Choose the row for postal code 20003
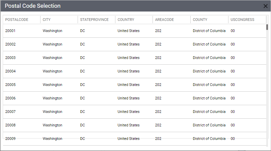This screenshot has width=271, height=151. (x=10, y=58)
